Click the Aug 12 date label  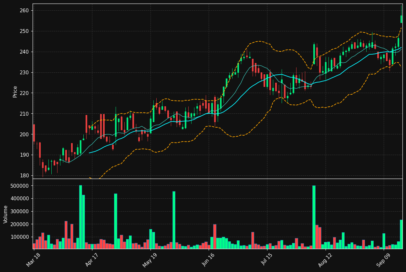(325, 259)
